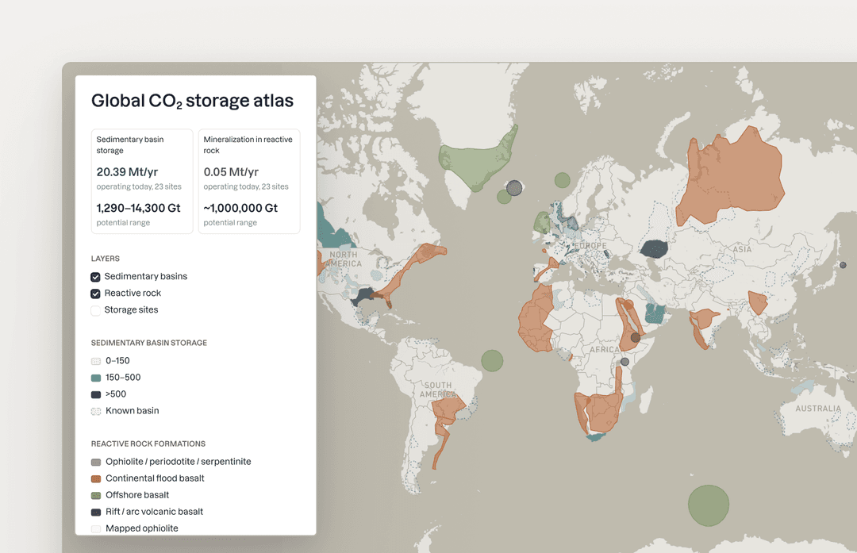Click the Global CO₂ storage atlas title
The image size is (857, 553).
192,101
